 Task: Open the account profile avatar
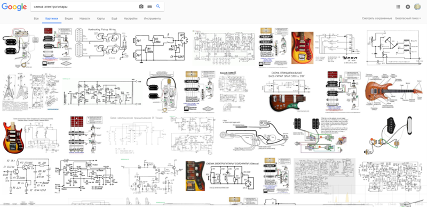click(x=417, y=7)
